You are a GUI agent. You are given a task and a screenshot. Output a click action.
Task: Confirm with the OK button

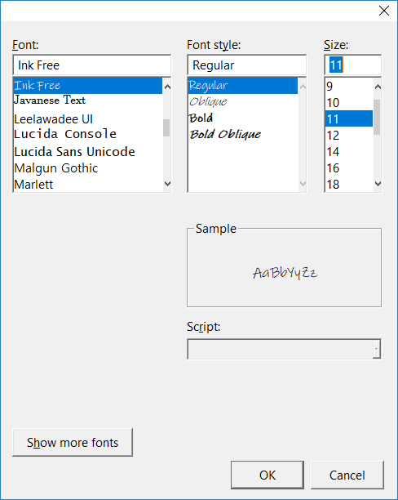(x=268, y=475)
